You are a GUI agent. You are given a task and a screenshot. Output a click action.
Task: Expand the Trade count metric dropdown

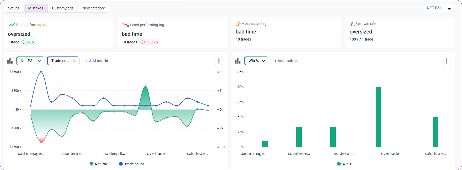coord(63,61)
